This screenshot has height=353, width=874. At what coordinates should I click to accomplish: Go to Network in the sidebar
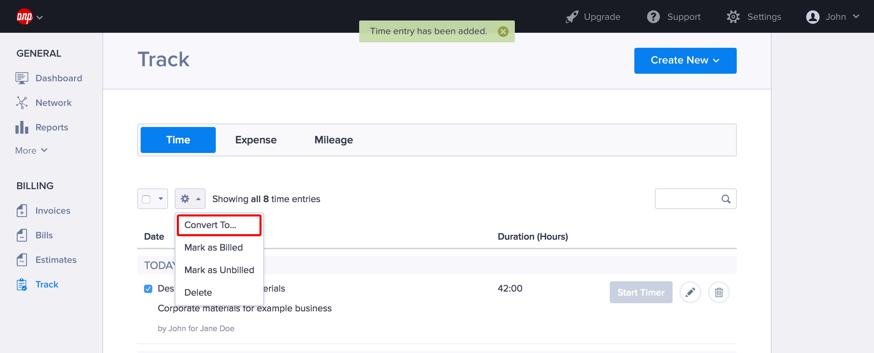pos(53,103)
